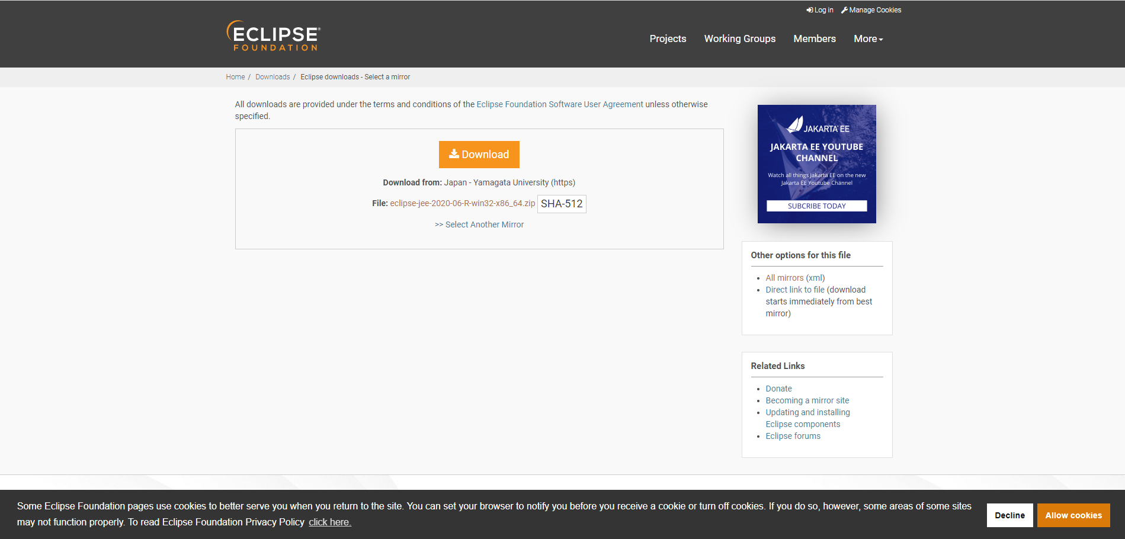Click the eclipse-jee-2020-06-R-win32-x86_64.zip file link

pos(462,203)
